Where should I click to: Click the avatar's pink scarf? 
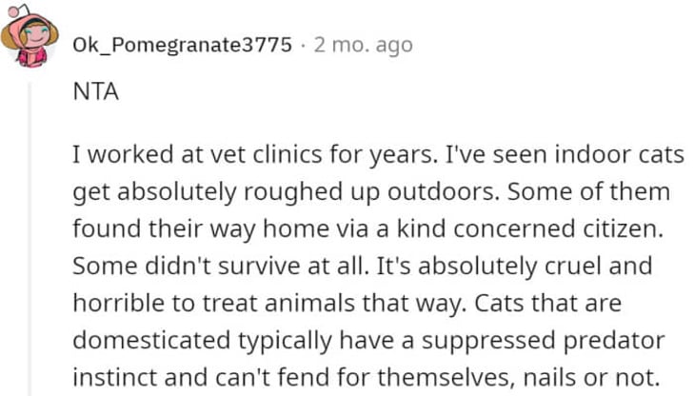tap(31, 57)
